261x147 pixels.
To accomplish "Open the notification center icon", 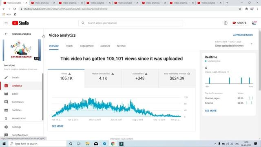I will (x=256, y=144).
